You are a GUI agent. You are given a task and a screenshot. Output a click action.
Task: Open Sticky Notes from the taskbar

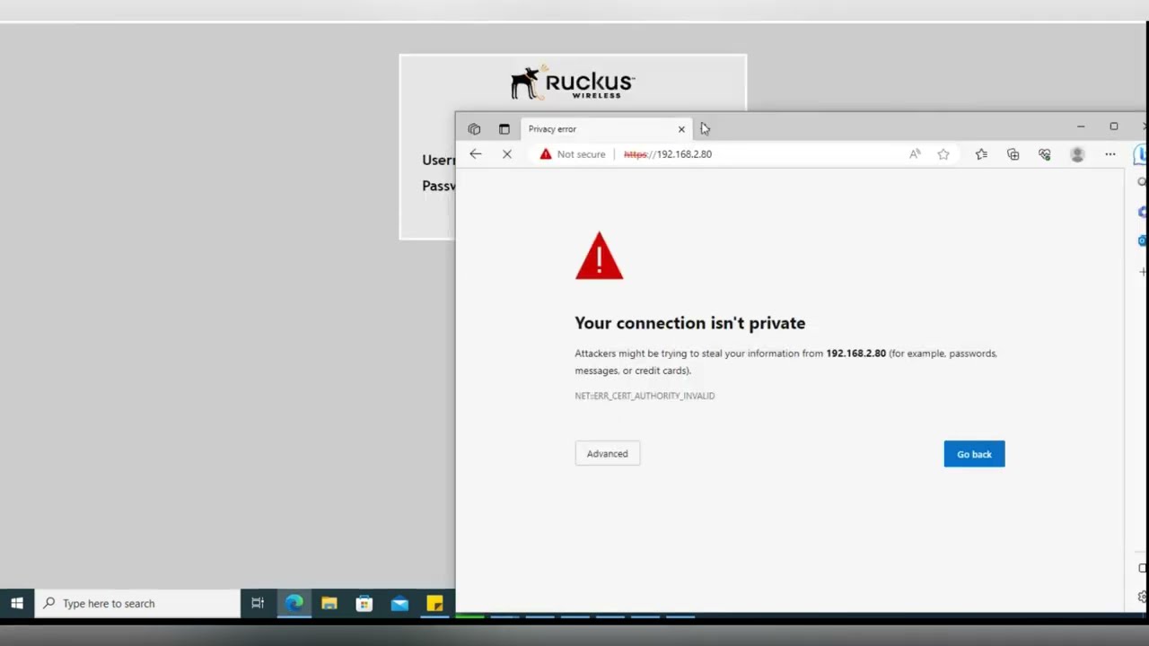434,604
